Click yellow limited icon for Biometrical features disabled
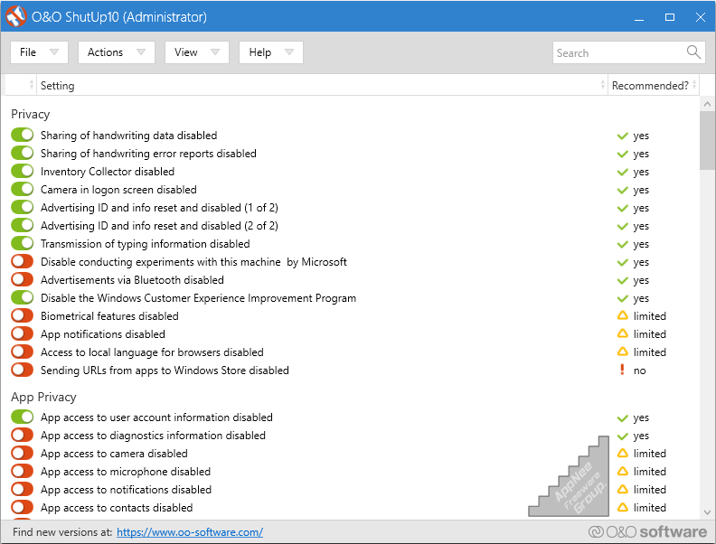This screenshot has width=716, height=544. (x=622, y=315)
